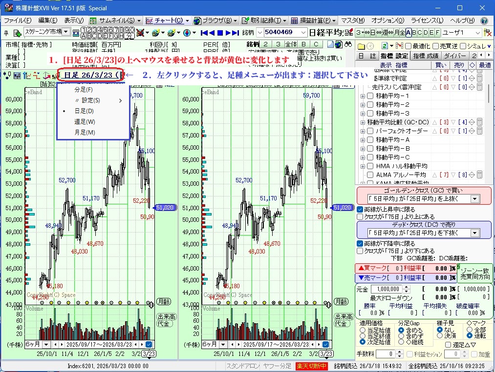This screenshot has height=372, width=495.
Task: Uncheck 両線が上昇中に限る checkbox
Action: coord(360,209)
